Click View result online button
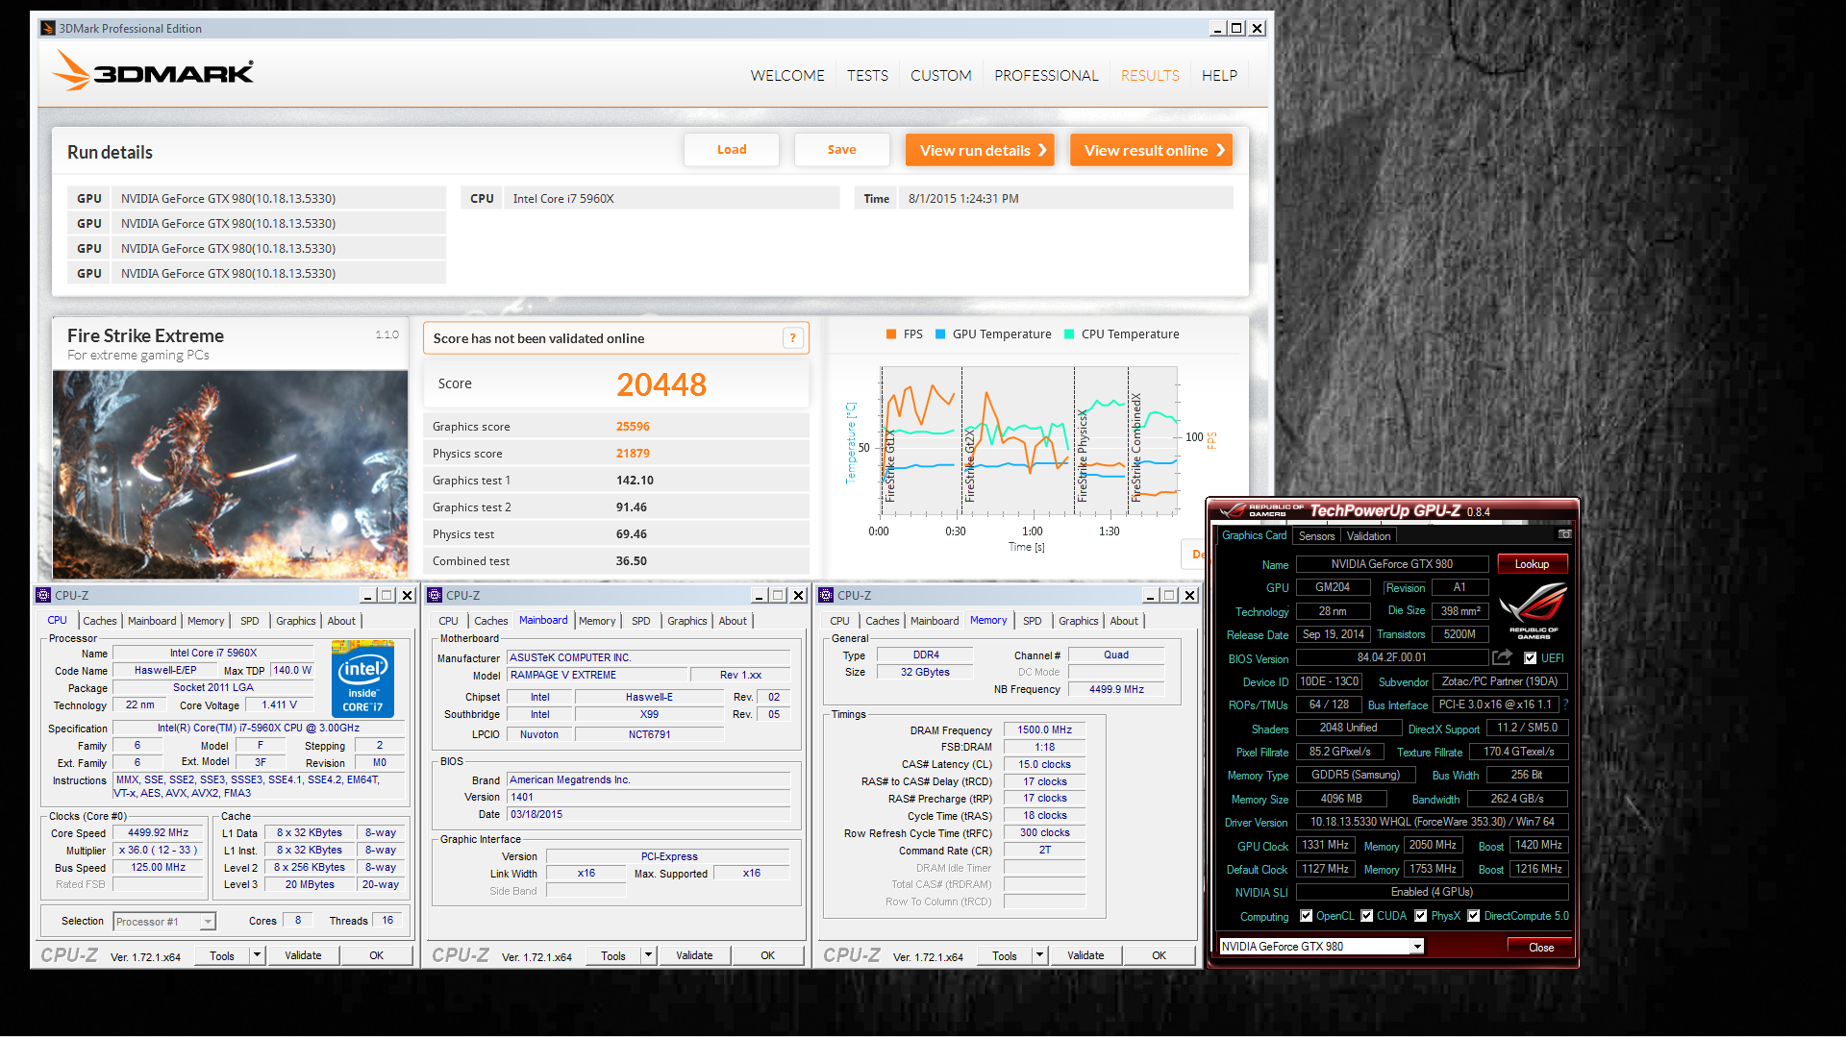This screenshot has height=1038, width=1846. point(1151,150)
